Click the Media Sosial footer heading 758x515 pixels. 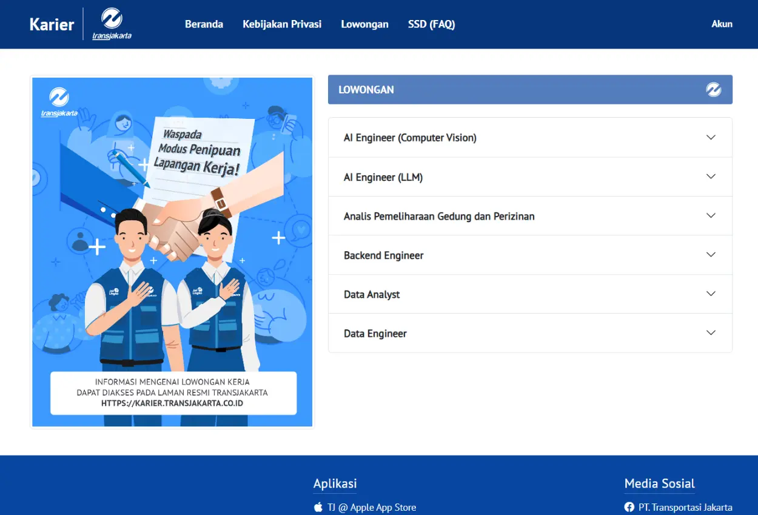660,483
